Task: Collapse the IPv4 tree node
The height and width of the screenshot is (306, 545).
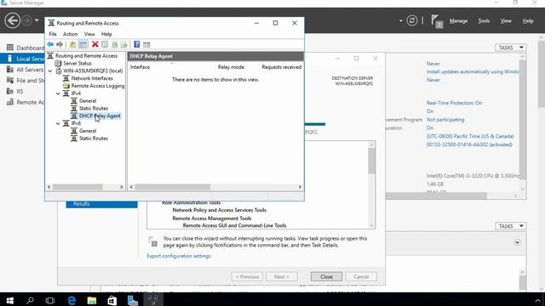Action: pyautogui.click(x=58, y=93)
